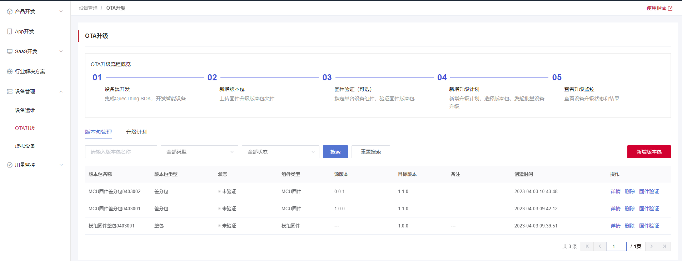Click the 模组固件 component type cell
This screenshot has width=682, height=261.
click(x=291, y=226)
